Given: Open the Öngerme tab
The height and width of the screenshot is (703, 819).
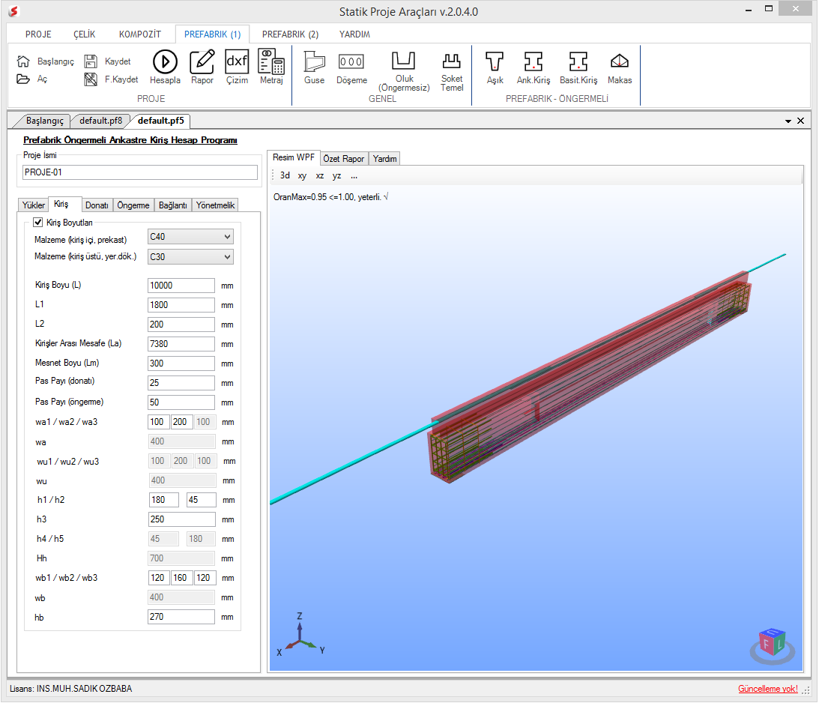Looking at the screenshot, I should 133,205.
